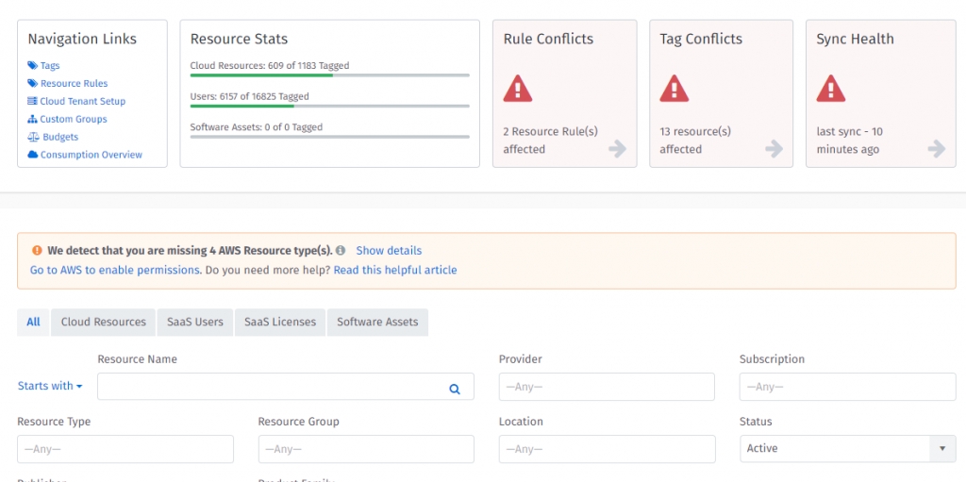This screenshot has height=482, width=966.
Task: Click the info icon beside missing AWS notice
Action: pos(341,251)
